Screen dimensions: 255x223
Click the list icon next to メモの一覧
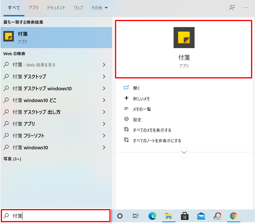click(x=127, y=109)
